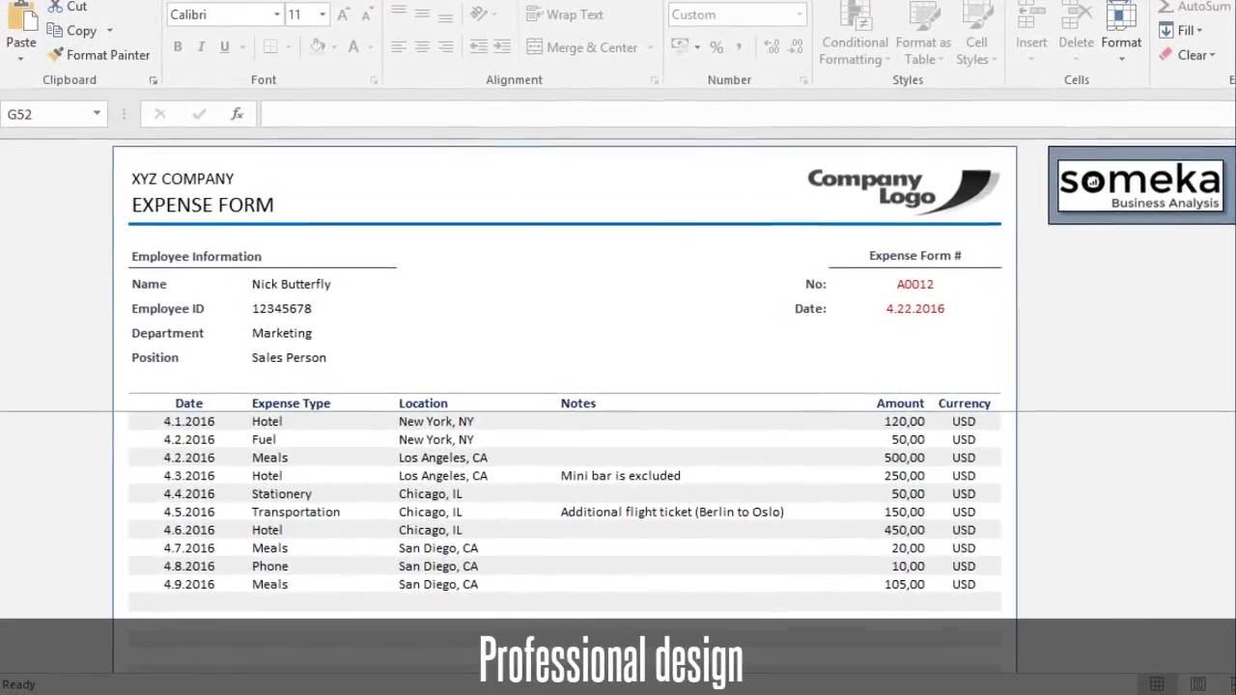The image size is (1236, 695).
Task: Toggle Italic formatting
Action: [201, 46]
